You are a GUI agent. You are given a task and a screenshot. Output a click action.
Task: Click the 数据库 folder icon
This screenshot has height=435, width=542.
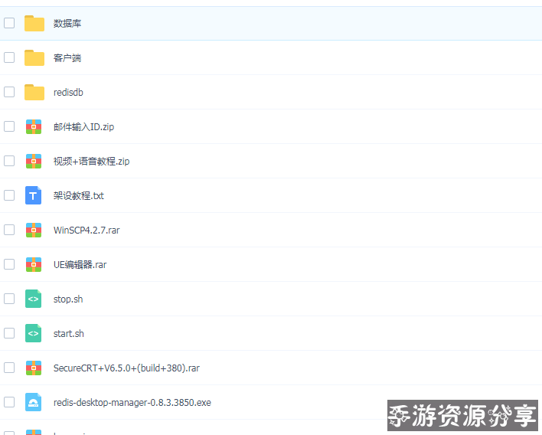point(34,23)
